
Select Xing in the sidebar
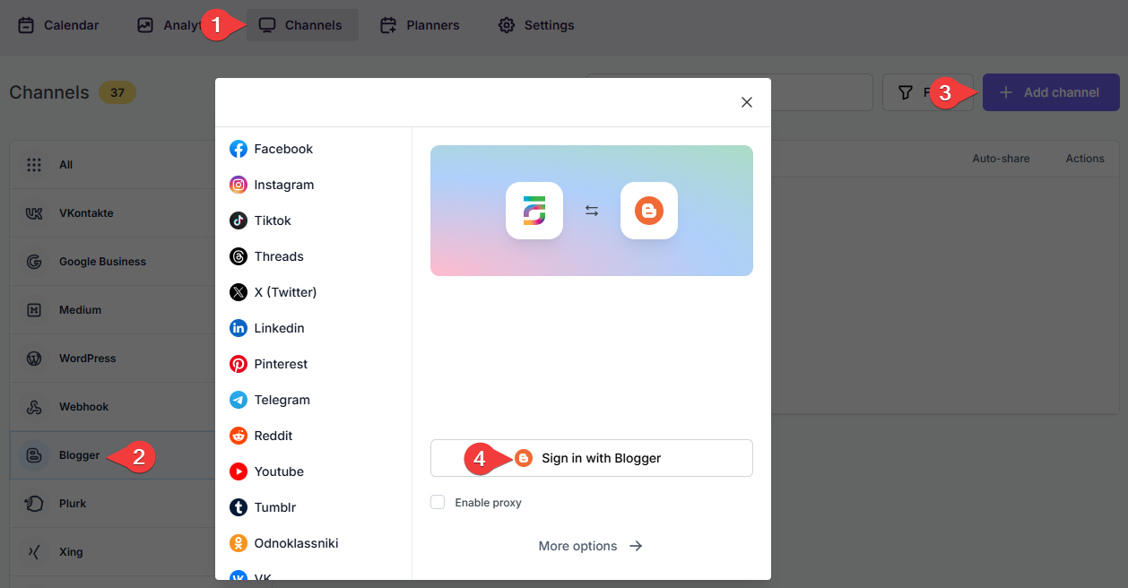point(112,552)
